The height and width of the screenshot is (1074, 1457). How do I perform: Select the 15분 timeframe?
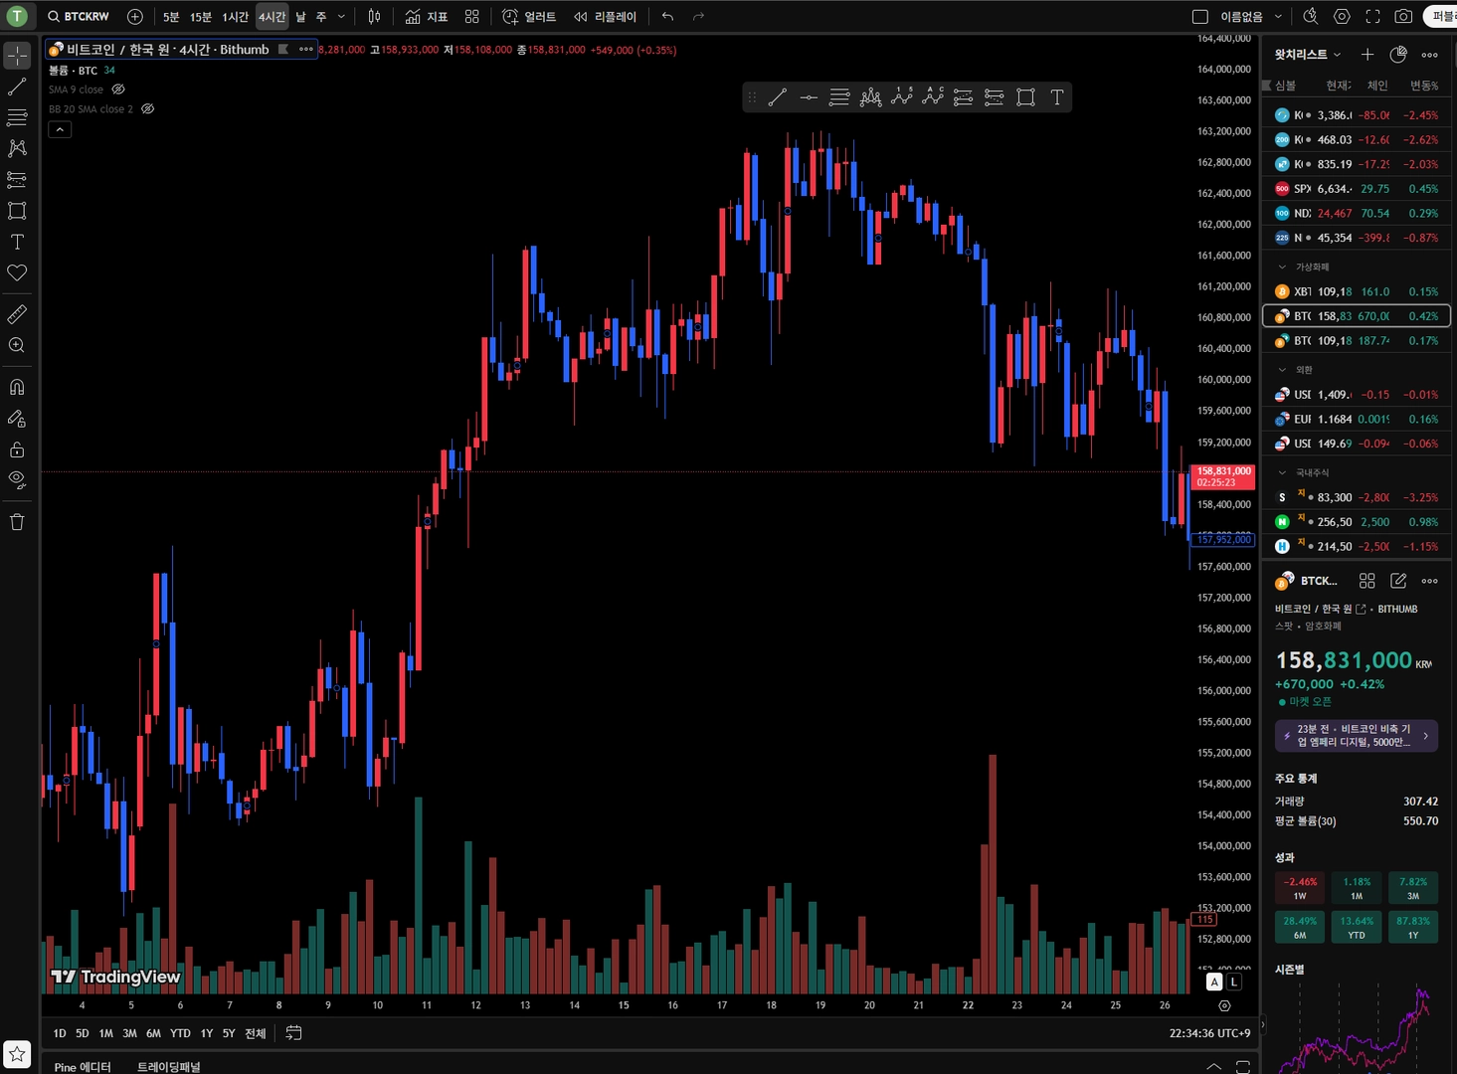coord(201,17)
